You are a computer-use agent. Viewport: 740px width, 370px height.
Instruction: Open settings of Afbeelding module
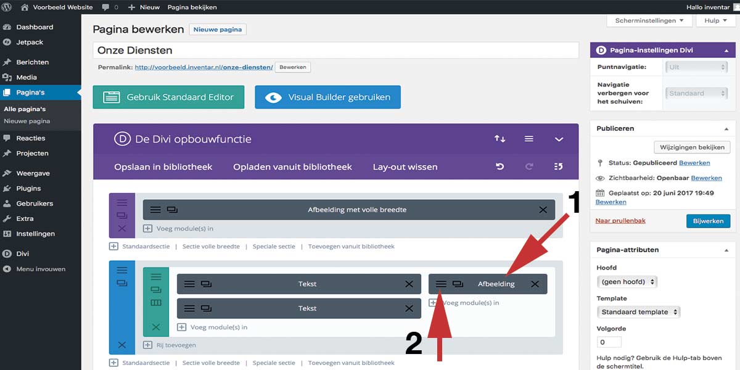coord(441,284)
